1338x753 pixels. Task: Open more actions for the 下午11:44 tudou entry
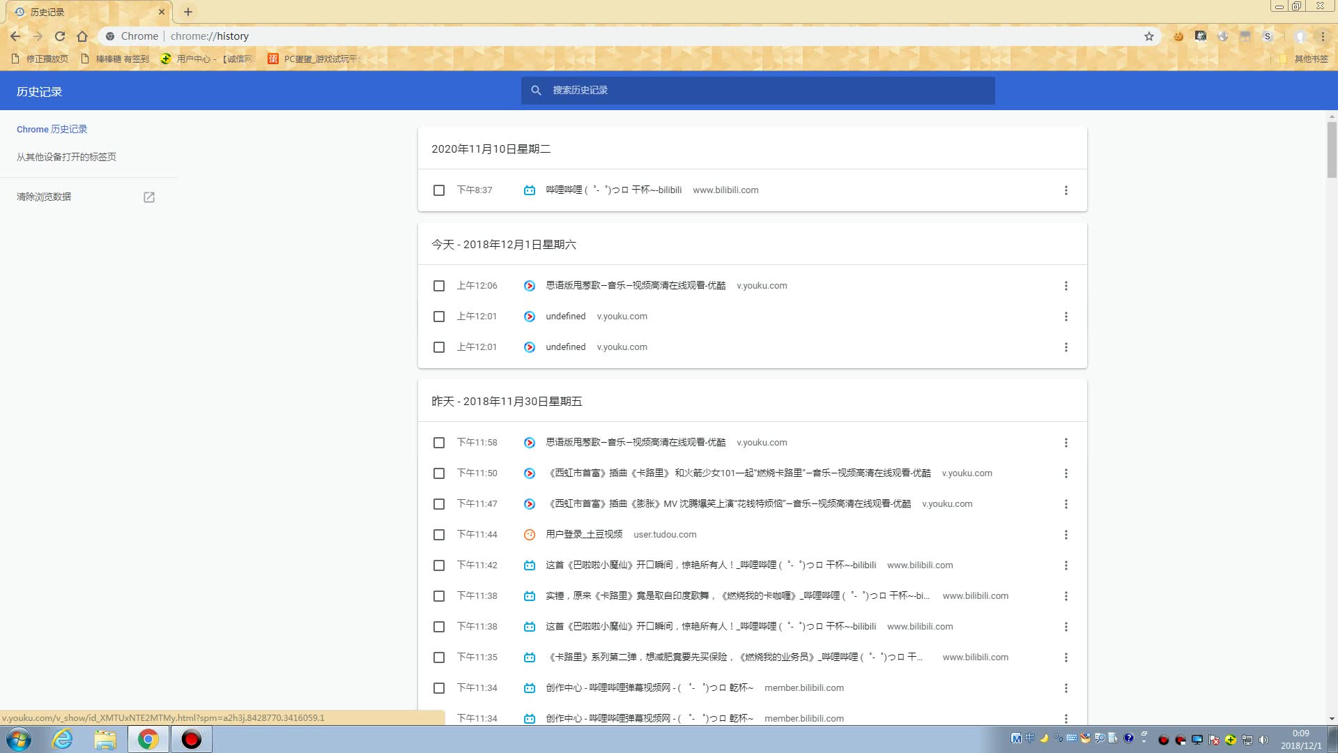point(1066,535)
